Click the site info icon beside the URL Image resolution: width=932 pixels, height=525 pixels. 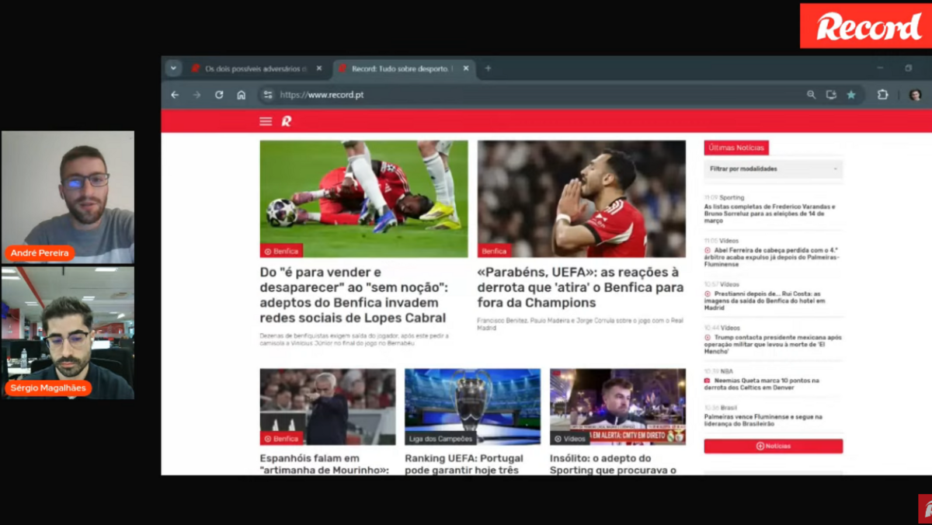pyautogui.click(x=268, y=95)
